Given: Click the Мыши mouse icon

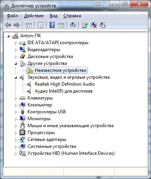Looking at the screenshot, I should (23, 126).
